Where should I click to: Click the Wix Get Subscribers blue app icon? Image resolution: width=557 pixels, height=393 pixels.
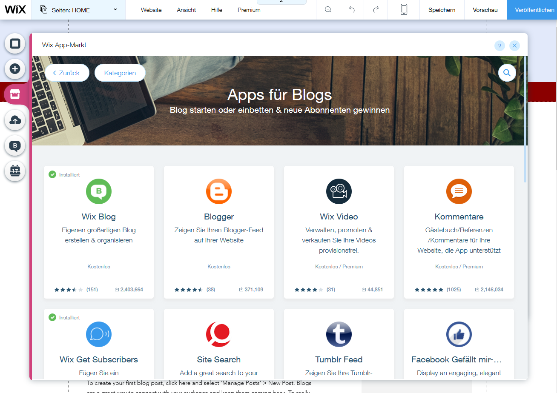tap(99, 334)
